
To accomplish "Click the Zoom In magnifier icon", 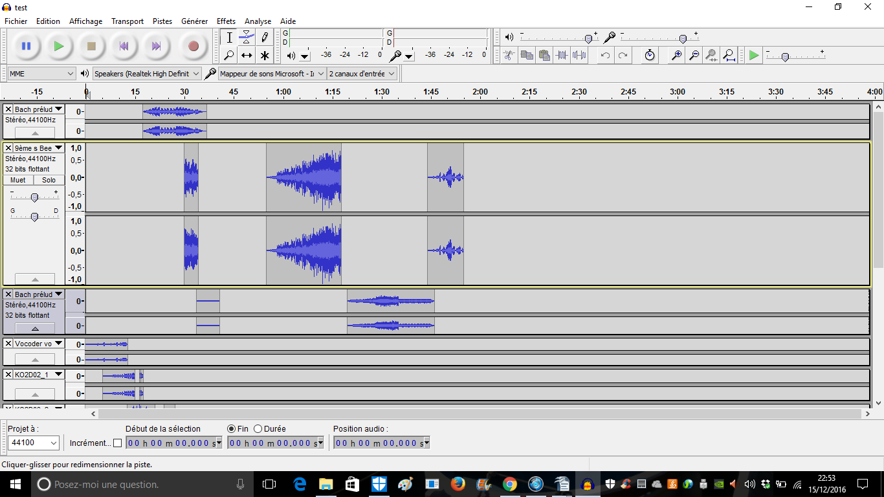I will pos(676,56).
